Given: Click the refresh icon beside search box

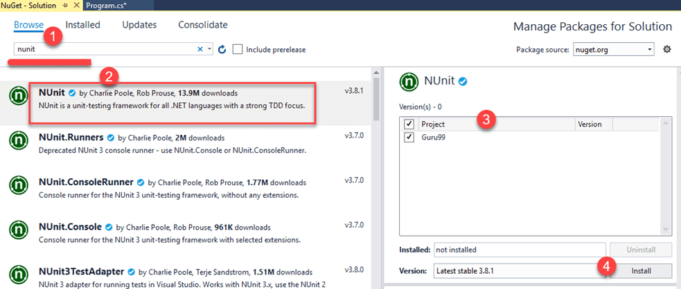Looking at the screenshot, I should (222, 50).
